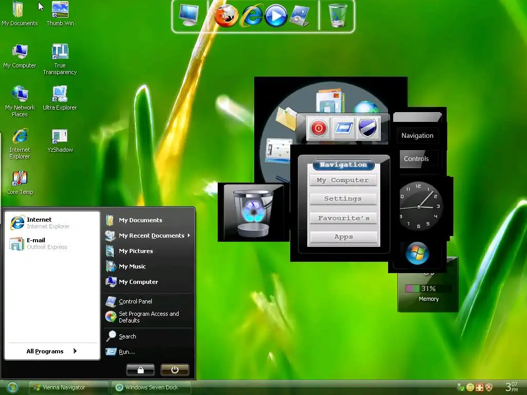Open the folder icon in the circular widget
This screenshot has height=395, width=527.
coord(286,118)
